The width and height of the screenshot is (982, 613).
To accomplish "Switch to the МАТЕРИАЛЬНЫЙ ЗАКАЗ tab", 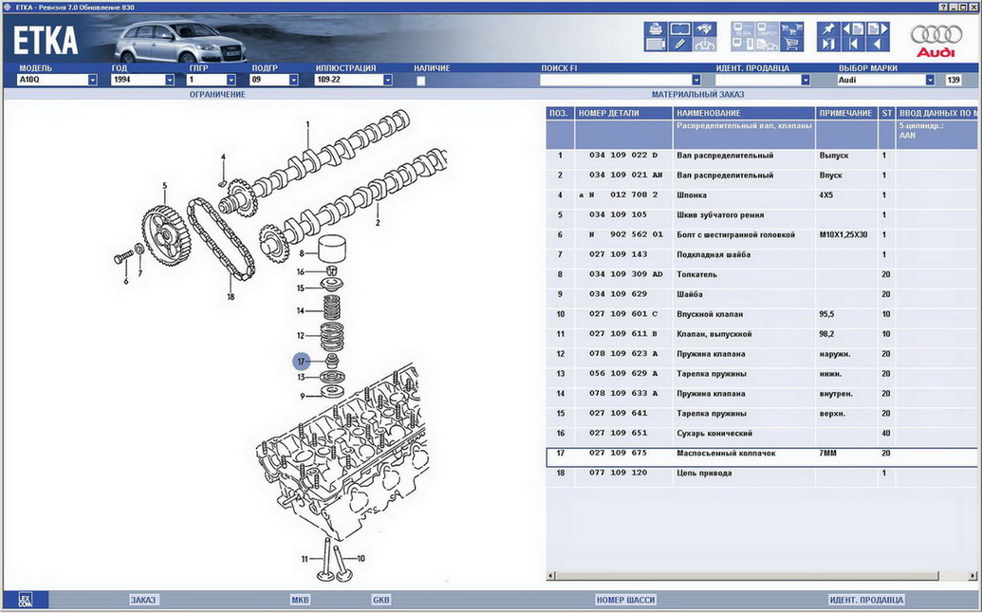I will [697, 95].
